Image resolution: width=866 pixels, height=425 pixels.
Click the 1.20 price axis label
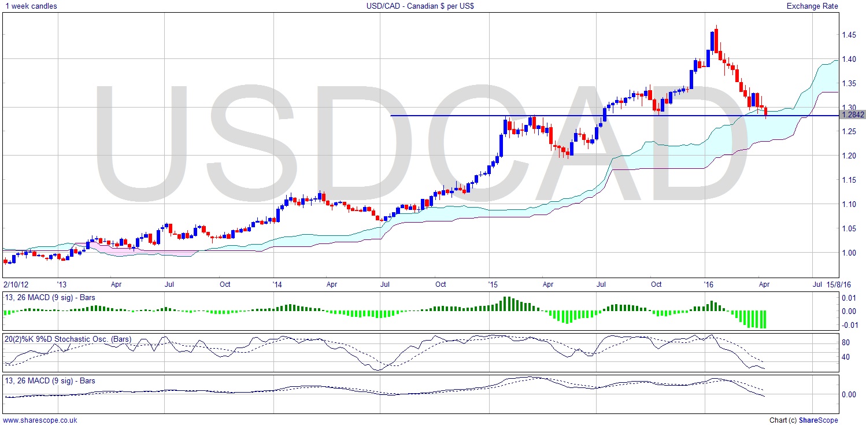coord(849,156)
